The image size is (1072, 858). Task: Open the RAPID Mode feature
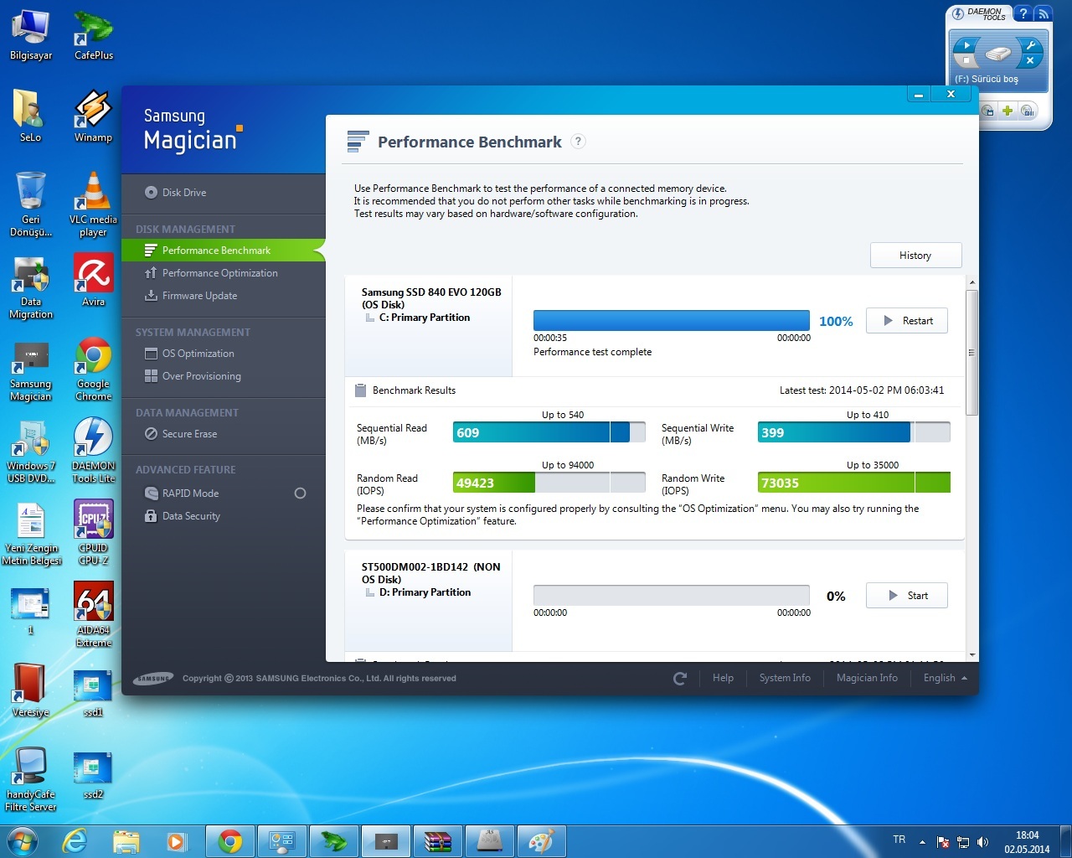pyautogui.click(x=182, y=494)
